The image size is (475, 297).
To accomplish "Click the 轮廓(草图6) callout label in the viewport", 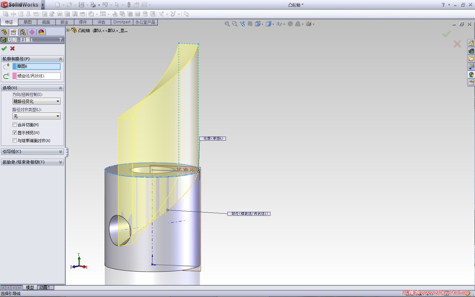I will pos(213,139).
